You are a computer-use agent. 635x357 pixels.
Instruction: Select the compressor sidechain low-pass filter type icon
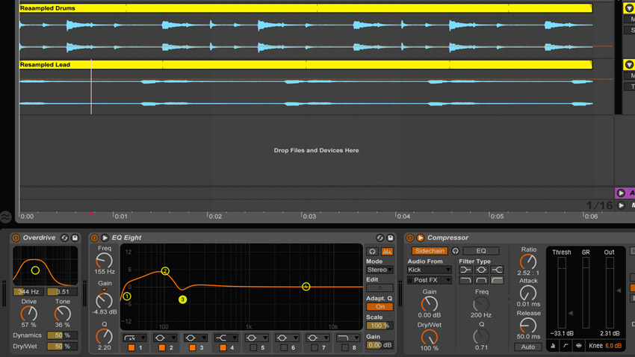(x=465, y=280)
